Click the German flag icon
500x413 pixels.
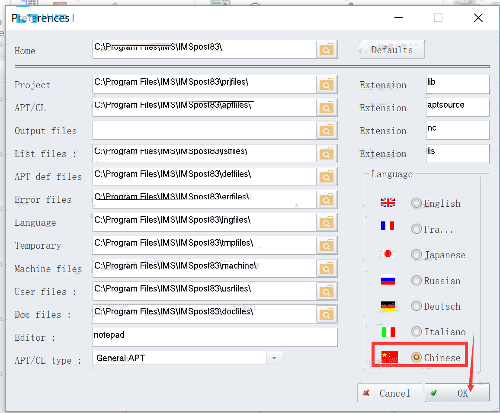[x=388, y=307]
